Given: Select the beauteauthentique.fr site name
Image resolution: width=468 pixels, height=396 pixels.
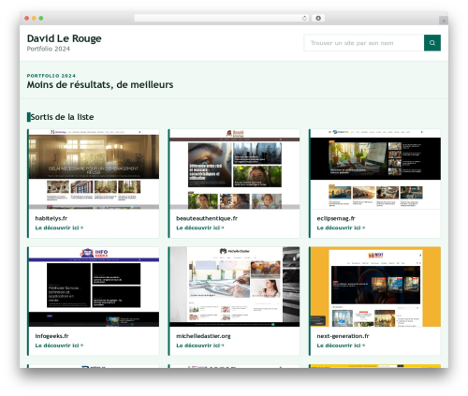Looking at the screenshot, I should click(x=207, y=218).
